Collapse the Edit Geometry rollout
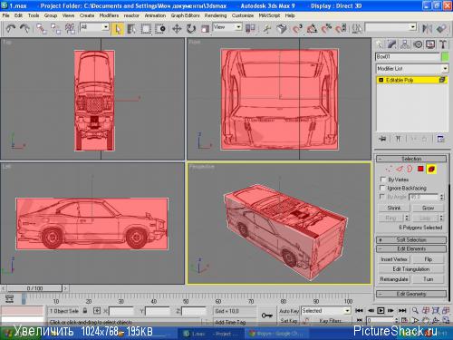Viewport: 453px width, 340px height. click(411, 294)
